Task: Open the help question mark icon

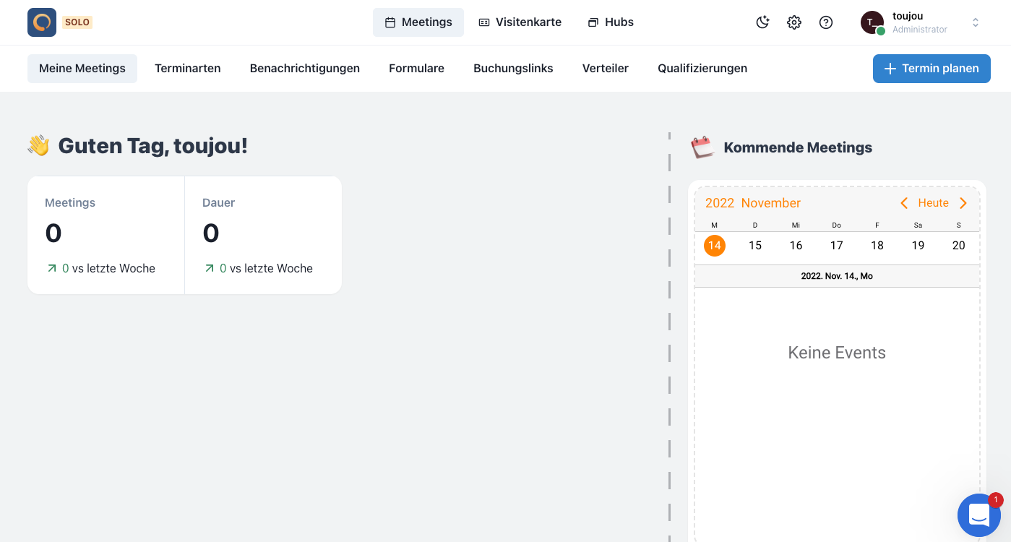Action: point(826,22)
